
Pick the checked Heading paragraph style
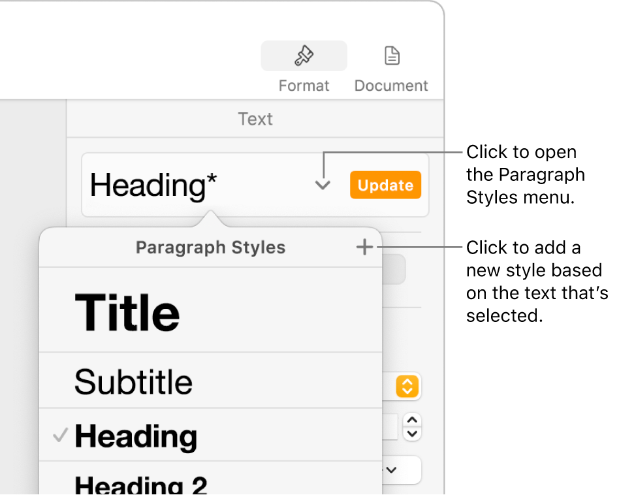[209, 436]
